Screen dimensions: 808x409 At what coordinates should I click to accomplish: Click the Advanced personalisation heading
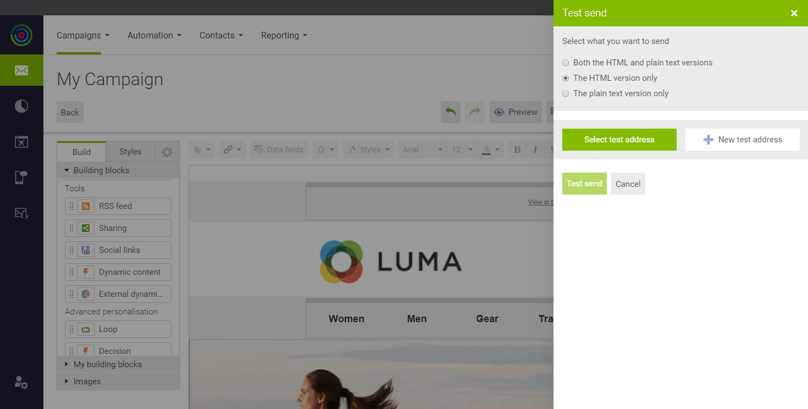pyautogui.click(x=111, y=312)
